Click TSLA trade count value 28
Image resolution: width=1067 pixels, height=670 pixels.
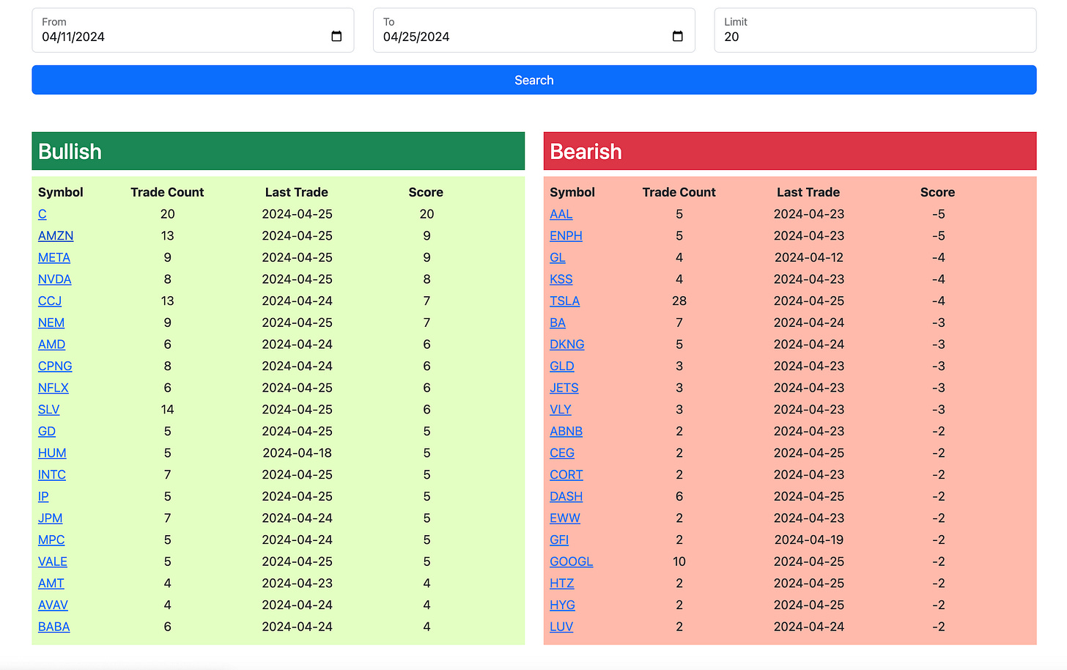679,301
